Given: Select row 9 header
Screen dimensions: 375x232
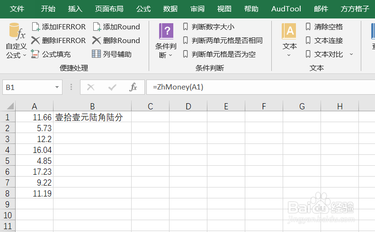Looking at the screenshot, I should tap(8, 204).
